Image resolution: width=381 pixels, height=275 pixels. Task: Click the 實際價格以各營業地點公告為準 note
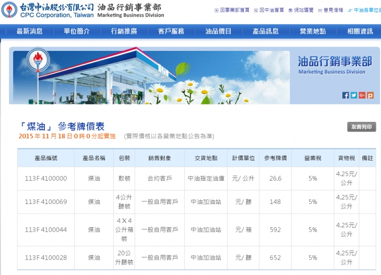pos(169,136)
